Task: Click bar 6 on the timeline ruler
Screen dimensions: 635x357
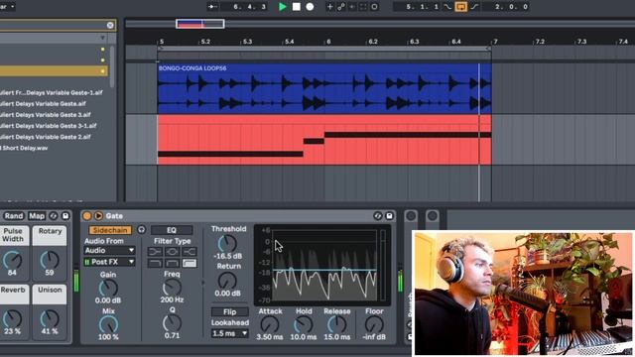Action: coord(328,42)
